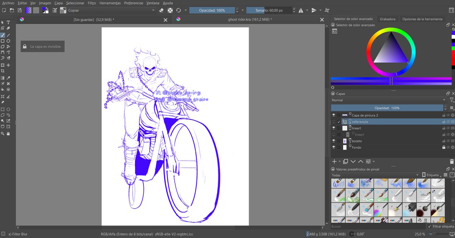Uncheck the referencia layer checkbox
455x238 pixels.
click(339, 121)
